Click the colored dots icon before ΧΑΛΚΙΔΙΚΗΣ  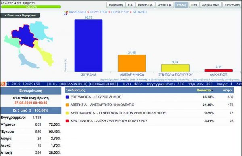pyautogui.click(x=66, y=13)
